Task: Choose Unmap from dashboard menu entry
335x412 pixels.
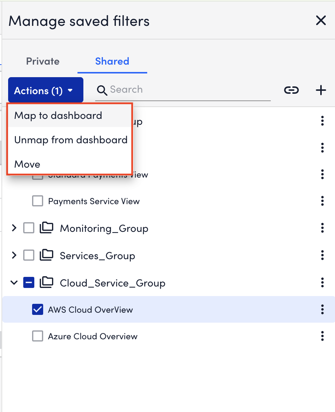Action: coord(70,140)
